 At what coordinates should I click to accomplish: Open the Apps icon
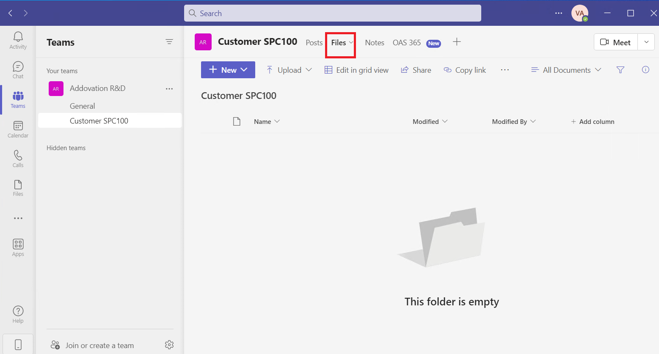[18, 247]
